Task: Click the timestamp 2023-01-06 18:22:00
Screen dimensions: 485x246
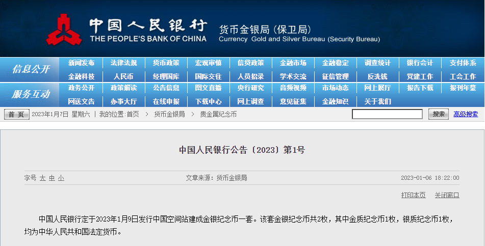Action: click(430, 178)
